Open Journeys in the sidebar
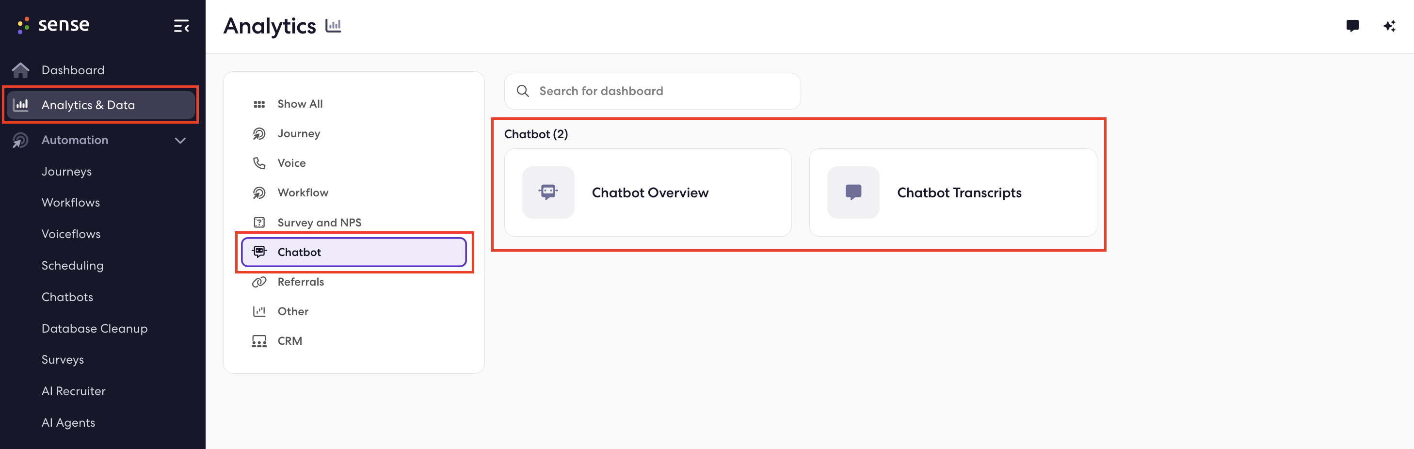Viewport: 1414px width, 449px height. [x=66, y=171]
